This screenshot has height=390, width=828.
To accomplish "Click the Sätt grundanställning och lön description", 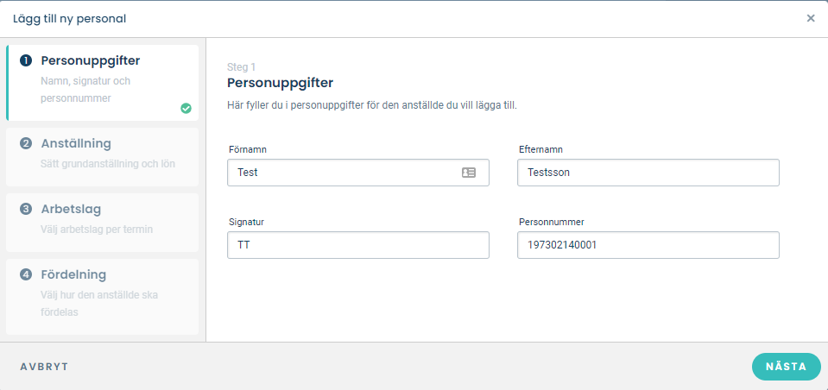I will (108, 164).
